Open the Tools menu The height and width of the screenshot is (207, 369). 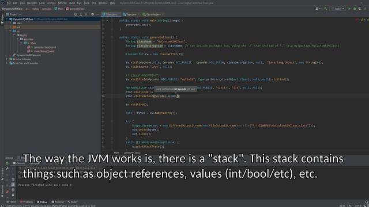click(x=86, y=3)
